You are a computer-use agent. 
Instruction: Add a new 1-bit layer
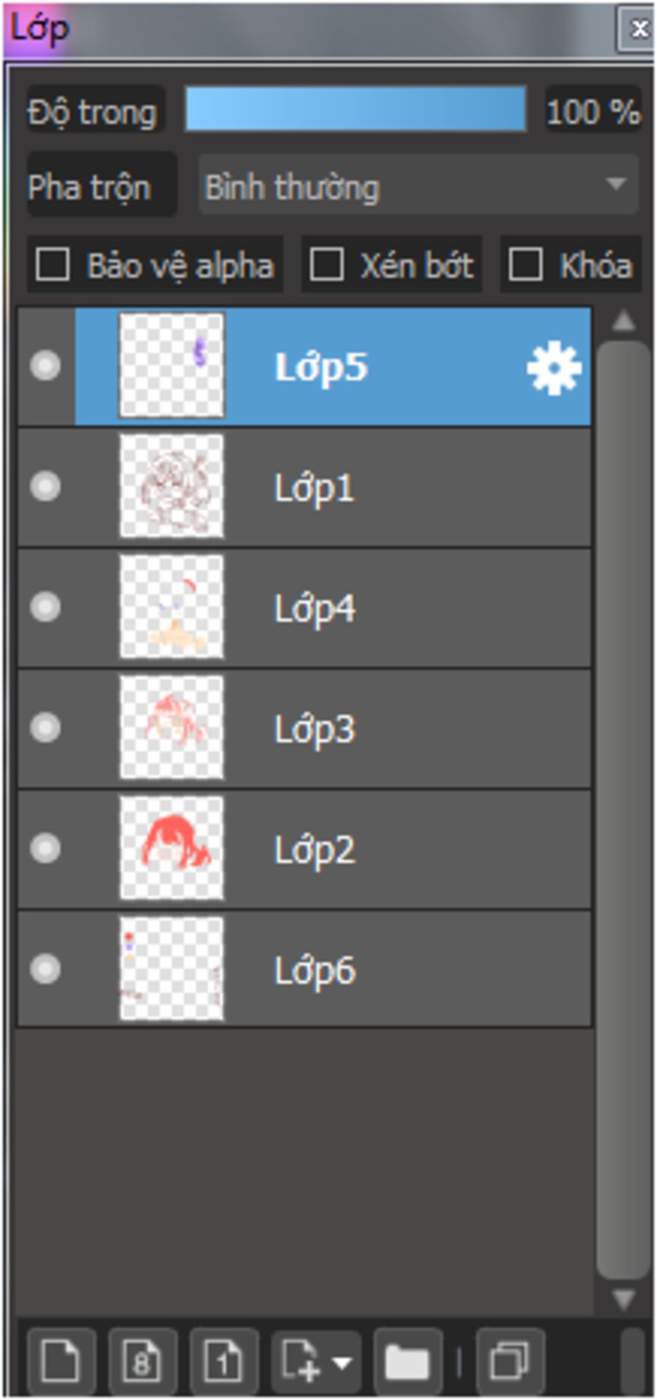point(223,1360)
